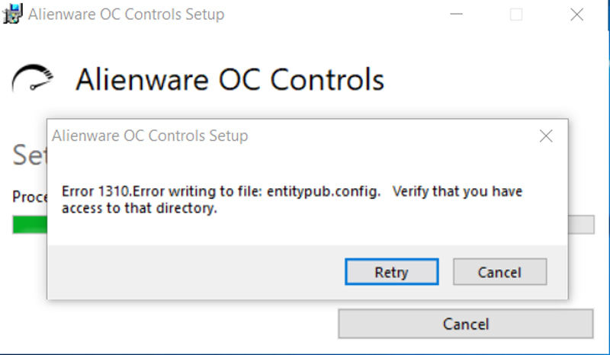Viewport: 610px width, 355px height.
Task: Click the grayed-out maximize button
Action: point(516,14)
